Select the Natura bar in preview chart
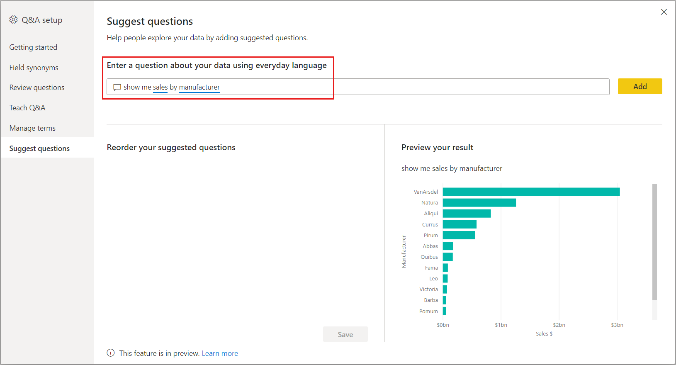 [479, 202]
